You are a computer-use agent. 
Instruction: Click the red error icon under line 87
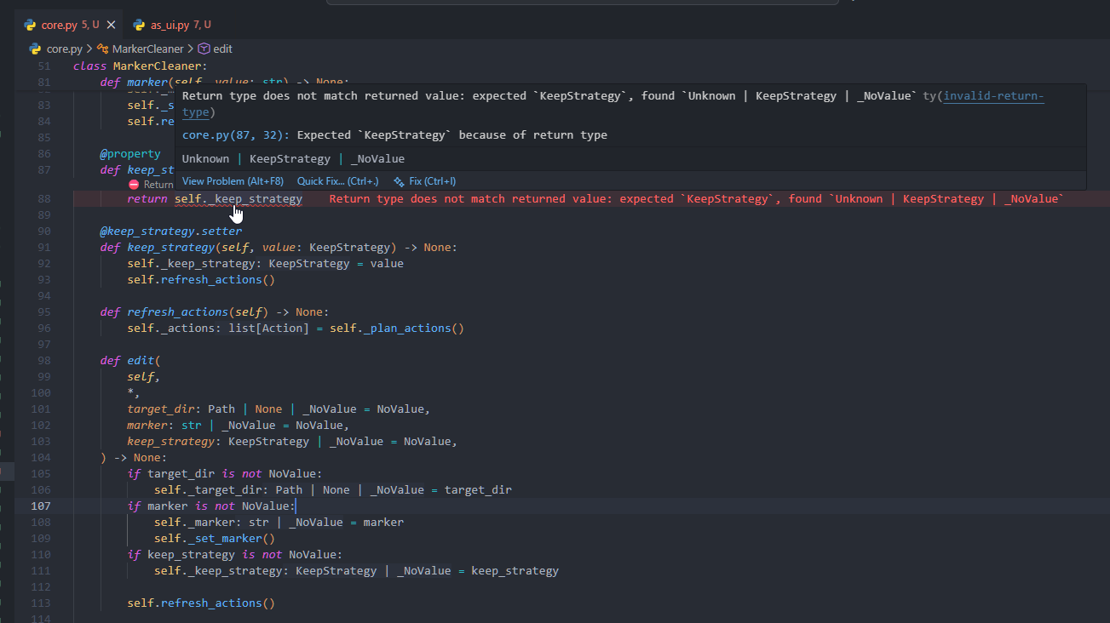(x=134, y=184)
